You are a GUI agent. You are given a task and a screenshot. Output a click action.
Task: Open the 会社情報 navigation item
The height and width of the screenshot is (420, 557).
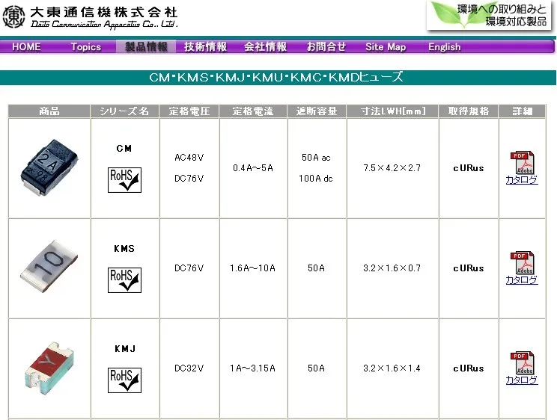pos(265,47)
